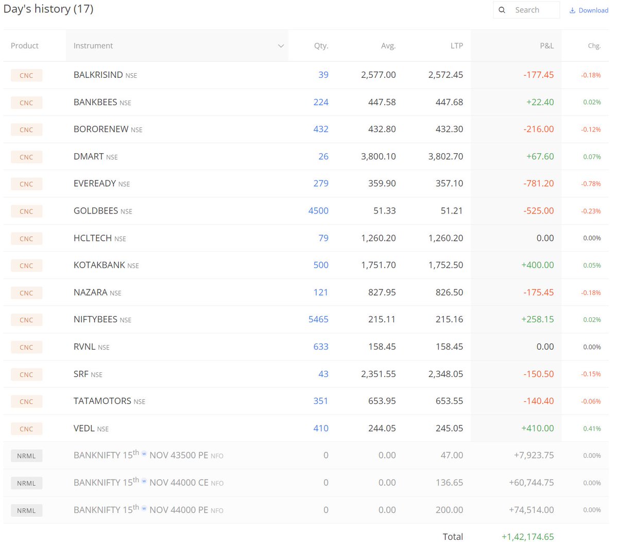Click the download arrow icon

(x=572, y=10)
